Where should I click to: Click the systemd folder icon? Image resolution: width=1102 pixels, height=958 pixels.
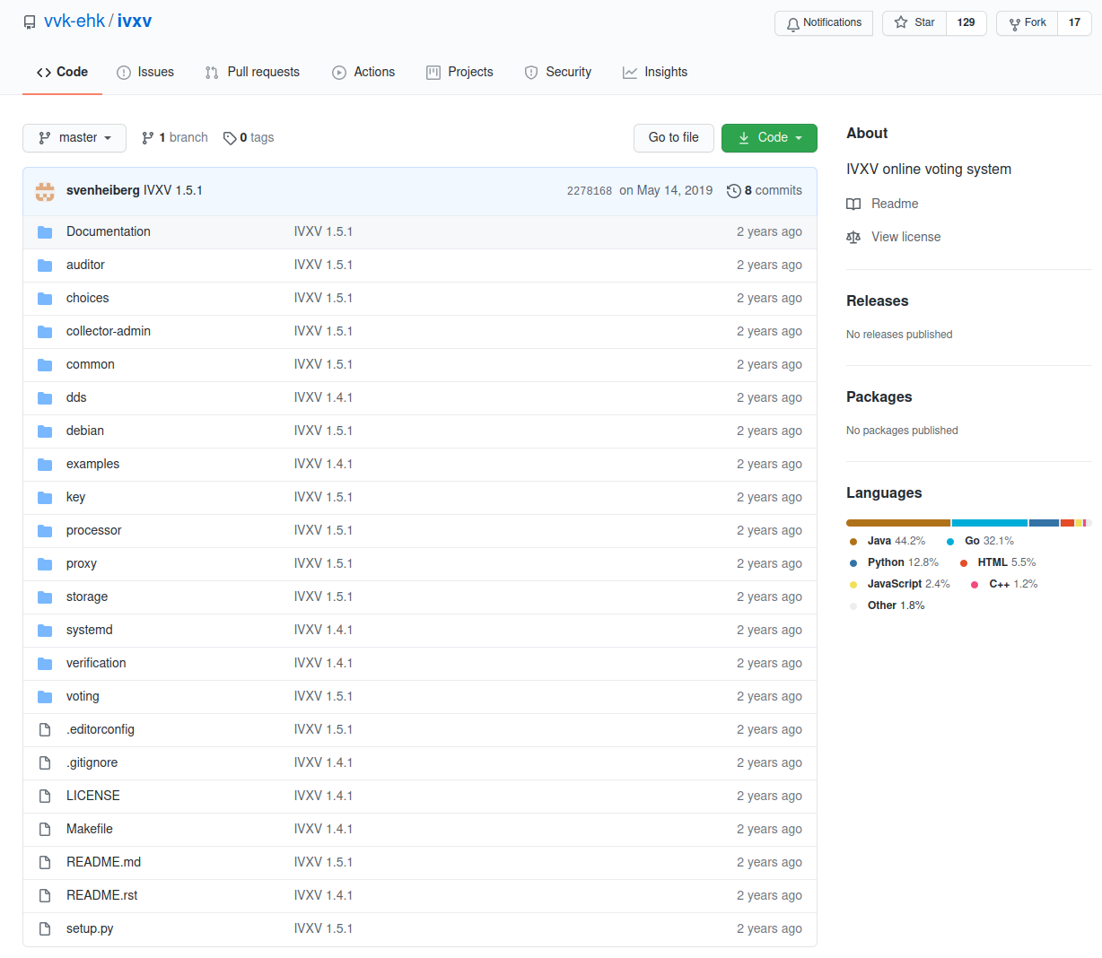[45, 631]
